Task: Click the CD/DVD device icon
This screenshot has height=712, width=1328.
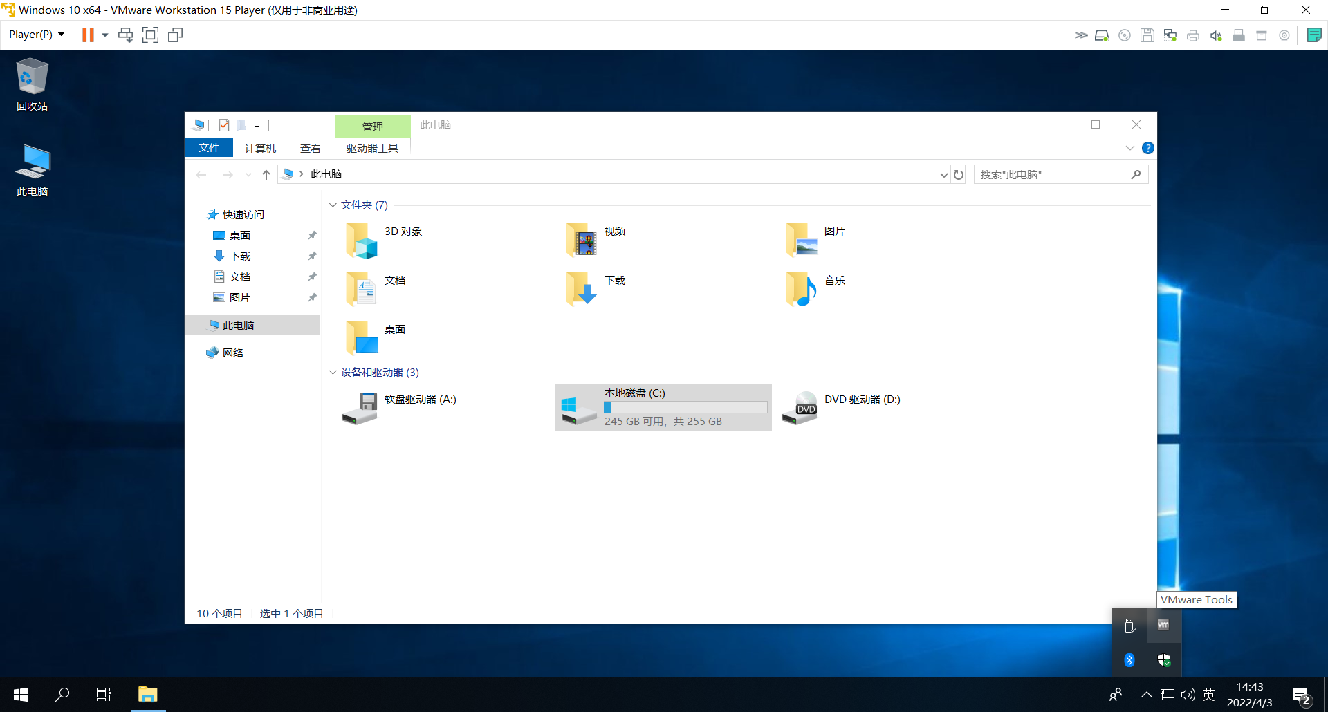Action: tap(1125, 35)
